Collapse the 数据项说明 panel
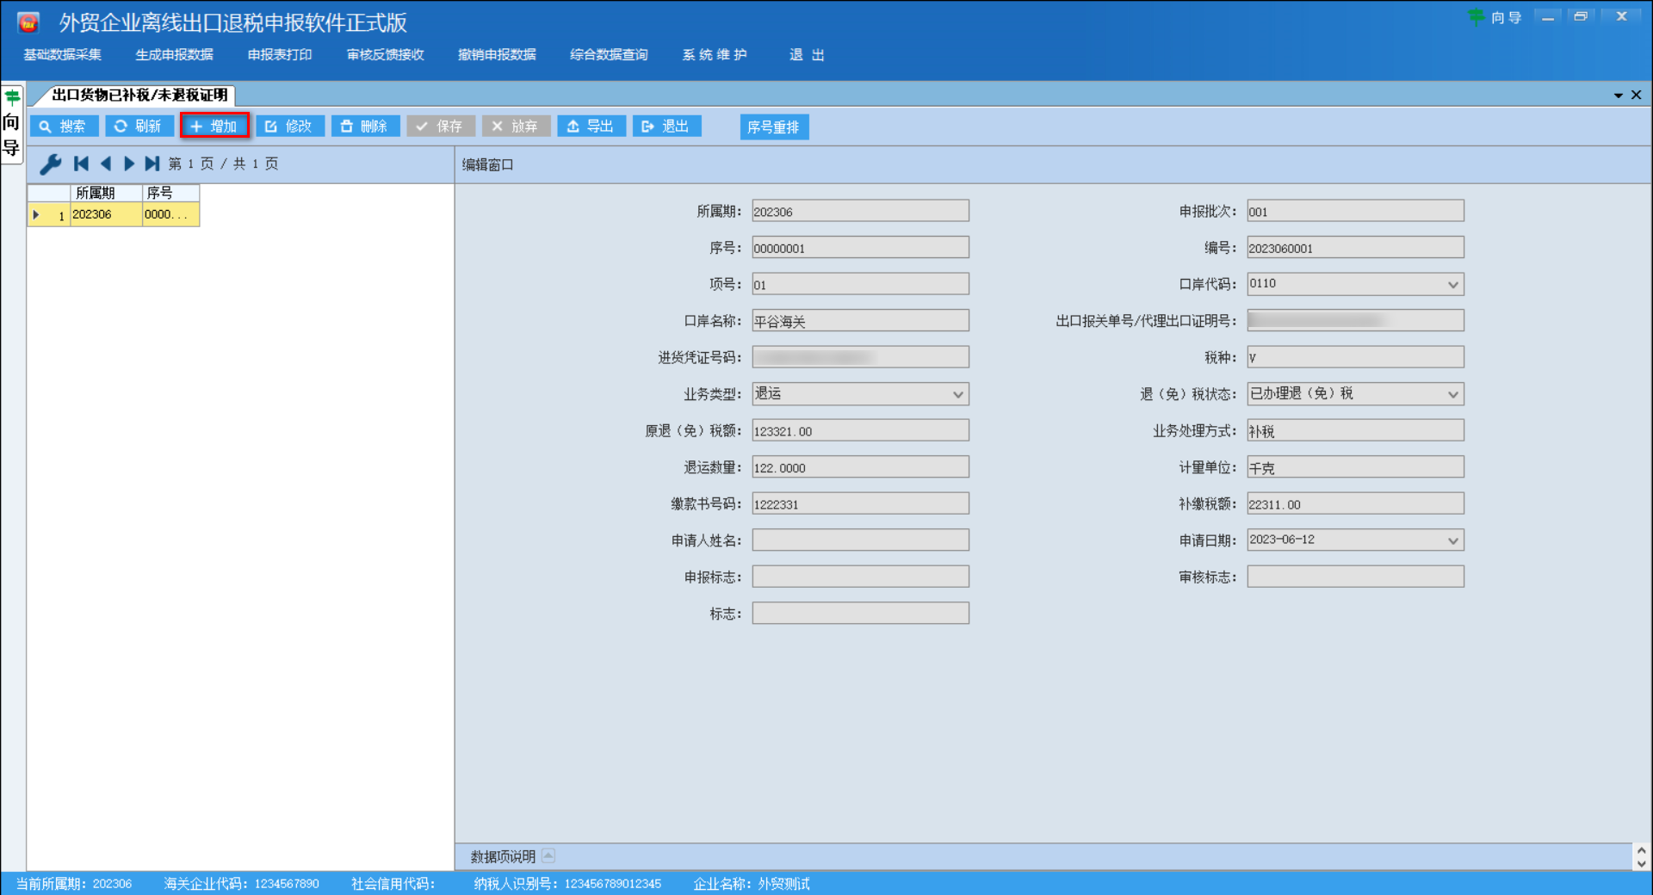This screenshot has height=895, width=1653. 548,855
